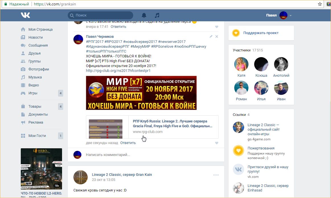
Task: Click Ответить under две секунды назад comment
Action: coord(128,143)
